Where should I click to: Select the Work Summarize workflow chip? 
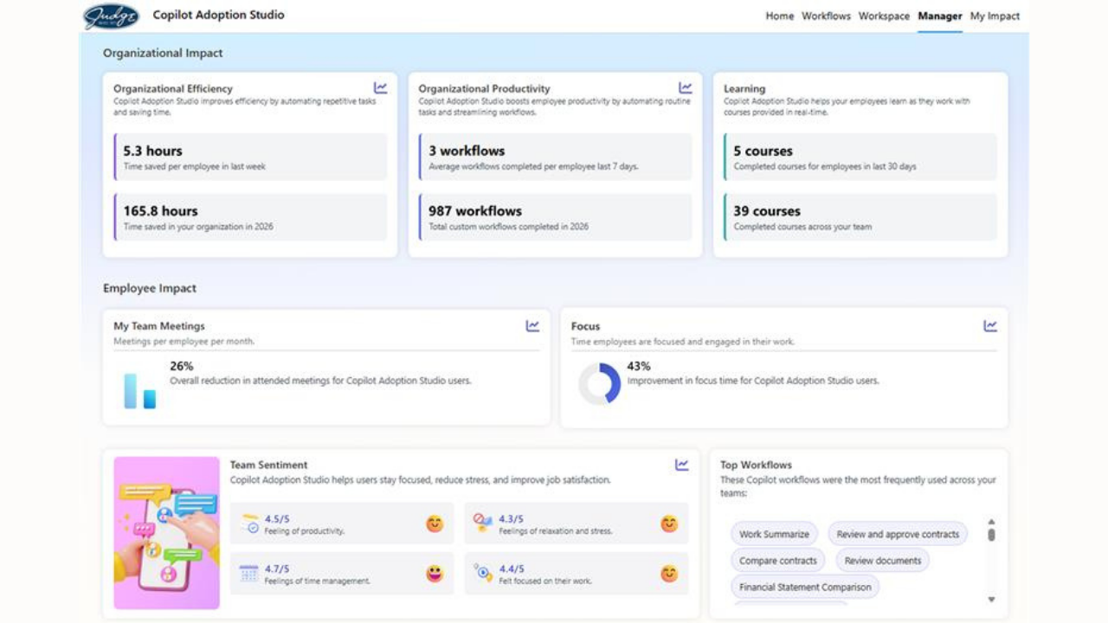774,534
